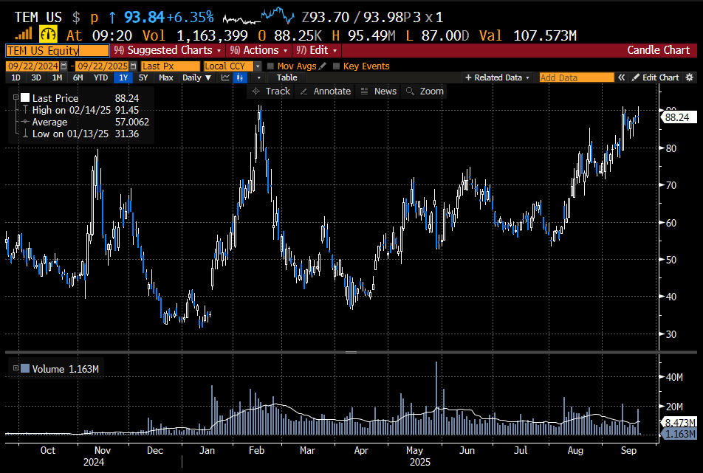Click the L 87.00D low value
703x473 pixels.
[x=437, y=35]
